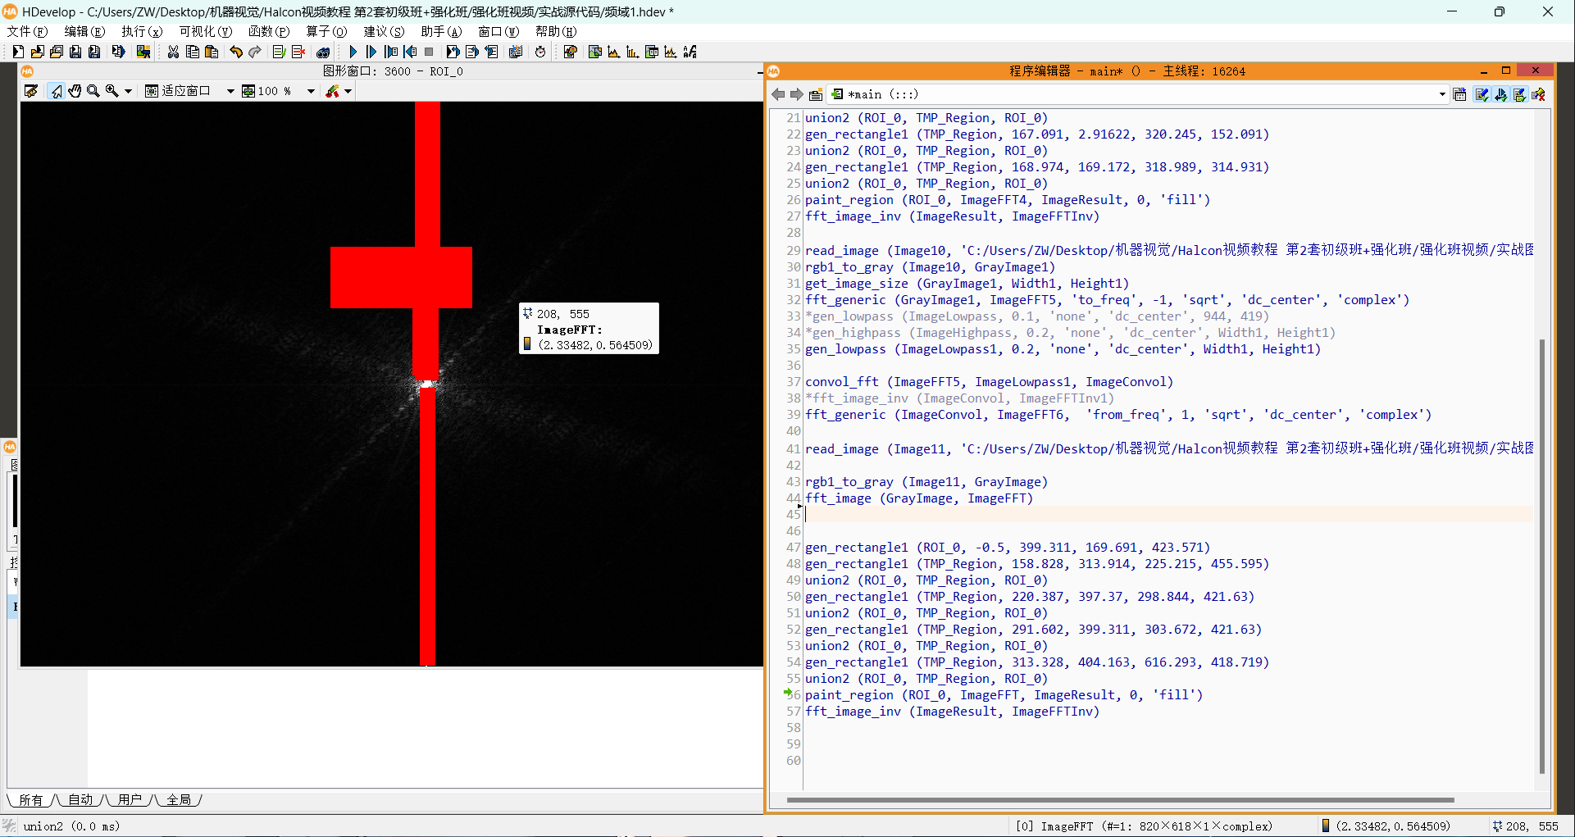This screenshot has height=837, width=1575.
Task: Open a program file with the open icon
Action: click(x=37, y=51)
